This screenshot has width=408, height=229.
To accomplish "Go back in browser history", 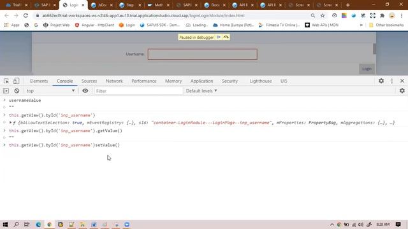I will point(6,15).
